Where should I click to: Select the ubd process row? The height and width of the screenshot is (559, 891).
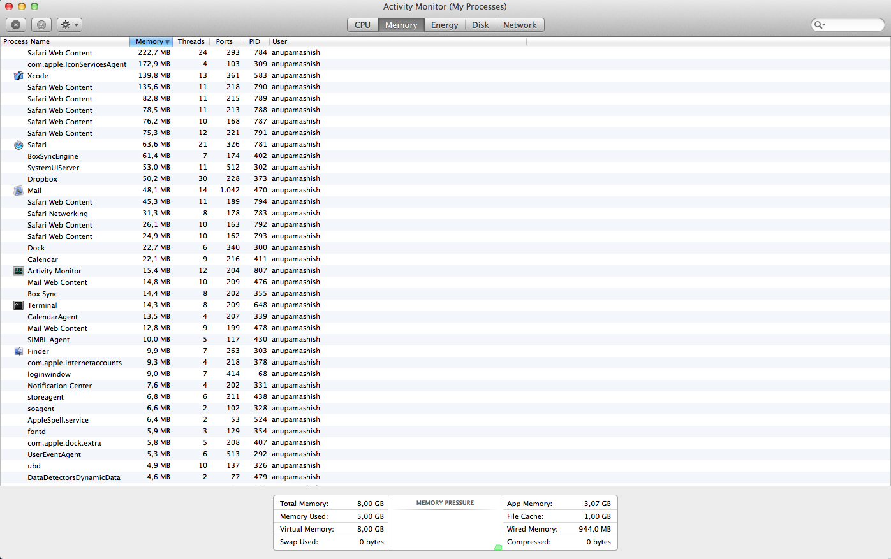[445, 466]
